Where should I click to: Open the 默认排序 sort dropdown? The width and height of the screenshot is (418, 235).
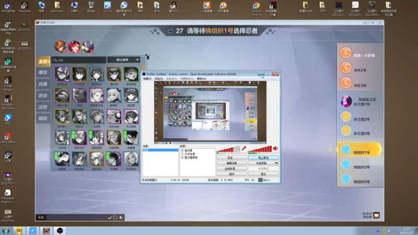tap(124, 60)
